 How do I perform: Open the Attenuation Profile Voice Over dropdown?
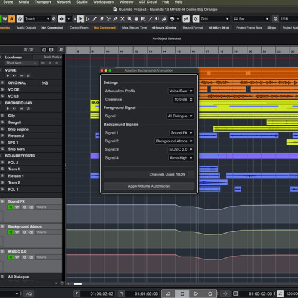pyautogui.click(x=181, y=91)
